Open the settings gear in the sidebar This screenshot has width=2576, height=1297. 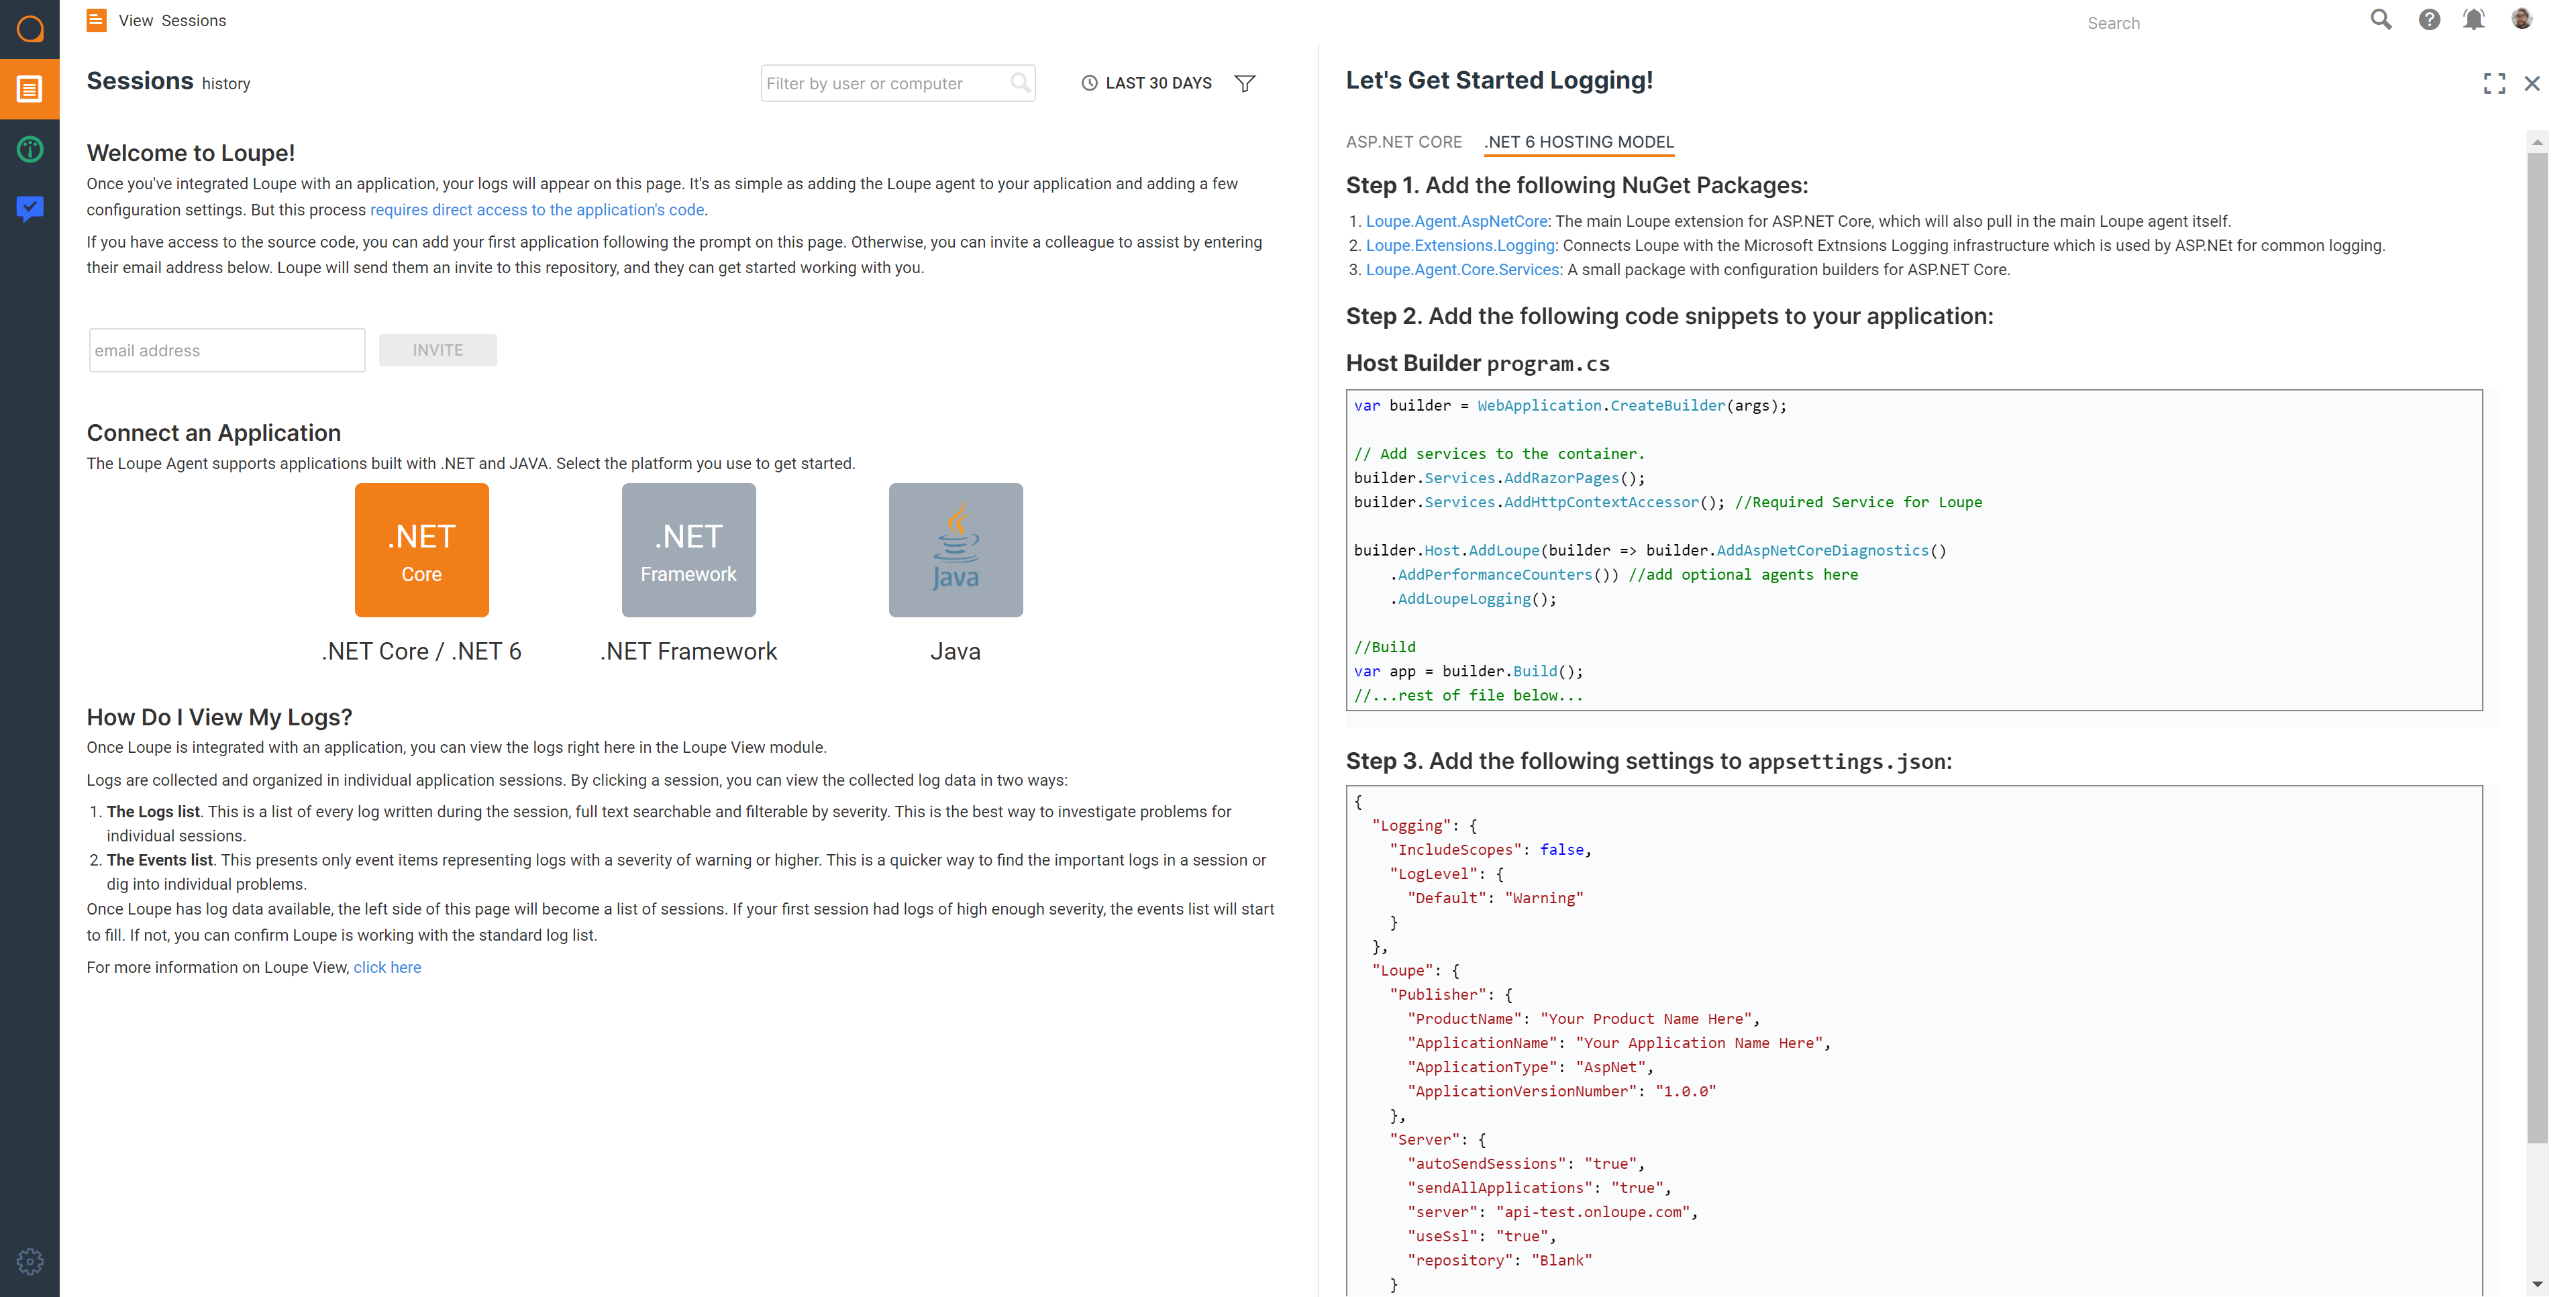point(30,1262)
